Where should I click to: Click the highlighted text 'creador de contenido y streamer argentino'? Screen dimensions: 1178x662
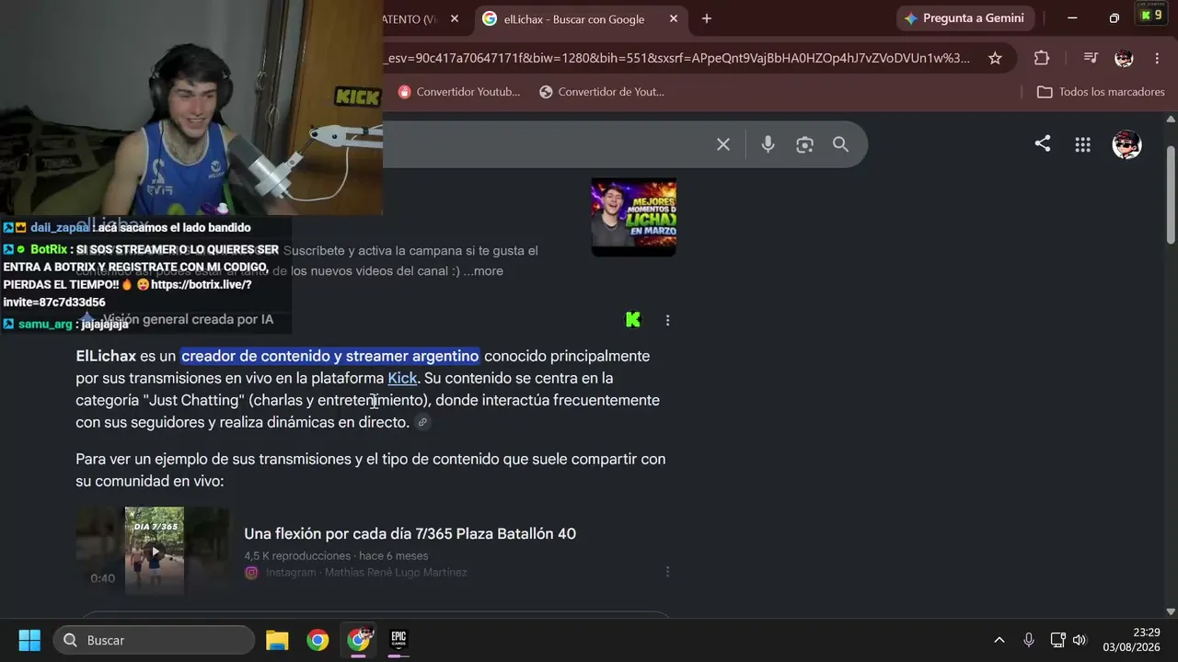pos(330,356)
